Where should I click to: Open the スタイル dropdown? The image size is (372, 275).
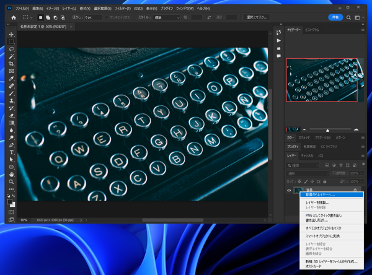[x=167, y=17]
